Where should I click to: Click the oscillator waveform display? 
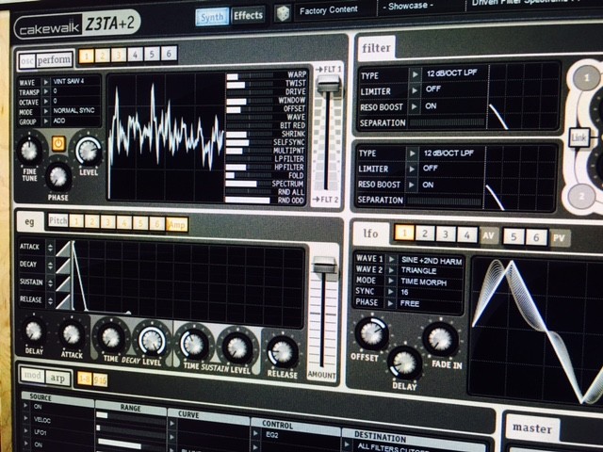pyautogui.click(x=166, y=136)
